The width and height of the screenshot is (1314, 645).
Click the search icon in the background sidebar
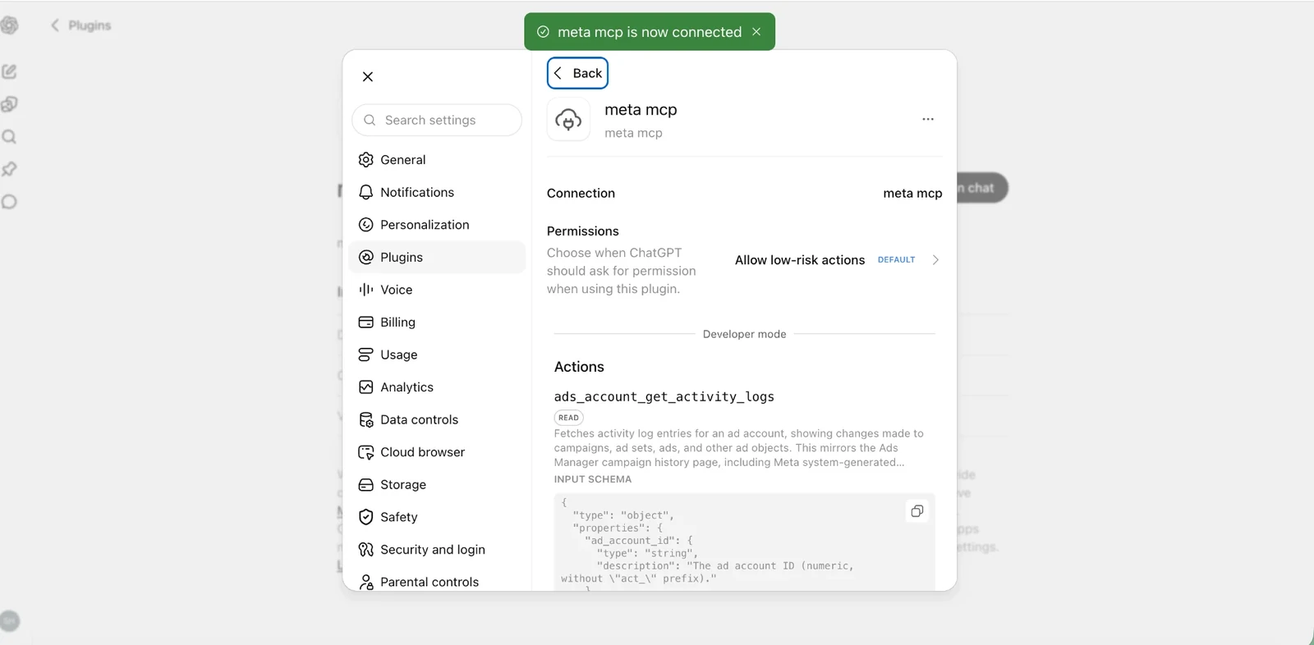[x=9, y=137]
